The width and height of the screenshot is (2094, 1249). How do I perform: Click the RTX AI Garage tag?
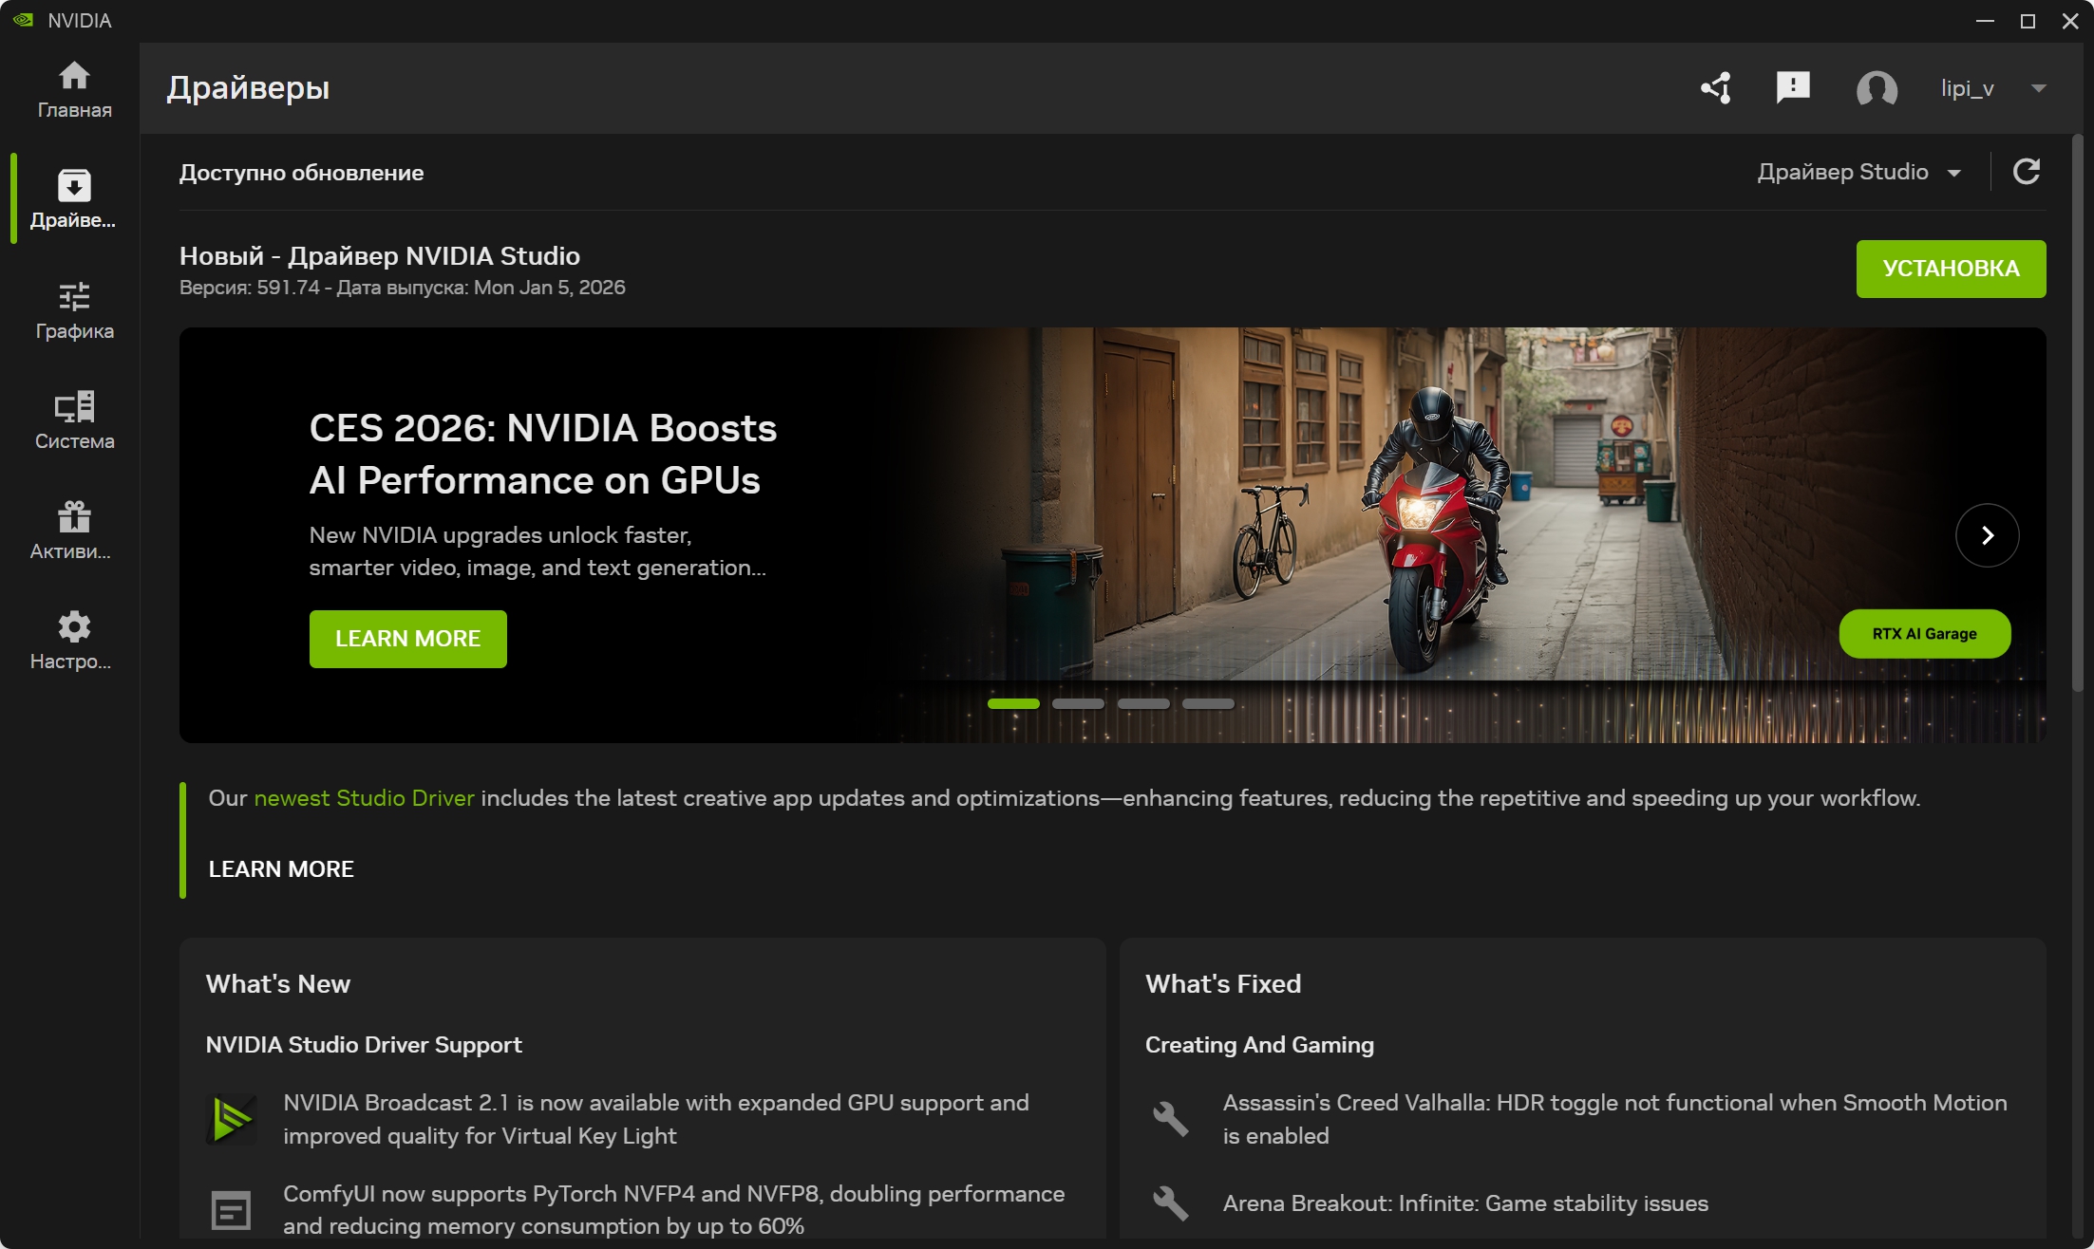pos(1924,634)
